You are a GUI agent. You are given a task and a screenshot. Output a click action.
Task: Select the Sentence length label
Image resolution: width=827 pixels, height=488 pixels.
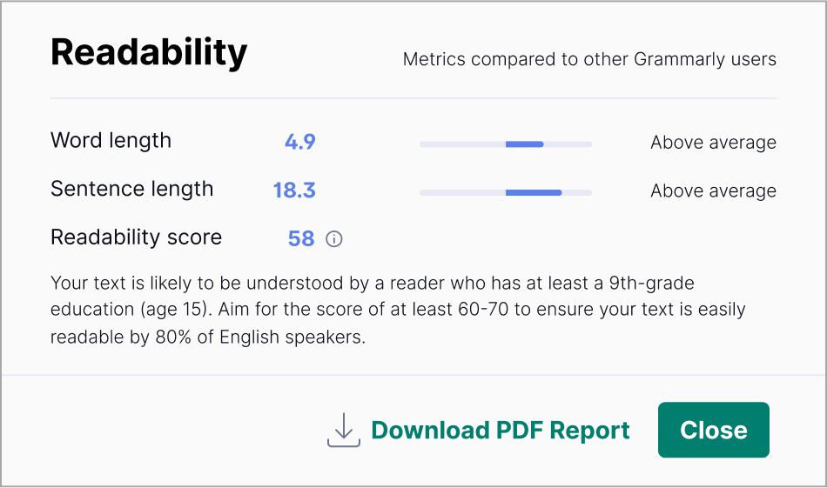point(131,190)
